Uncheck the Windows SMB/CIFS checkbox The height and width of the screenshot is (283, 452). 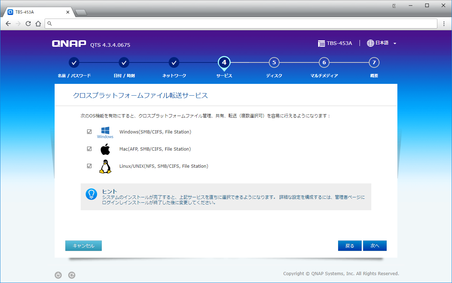coord(89,132)
